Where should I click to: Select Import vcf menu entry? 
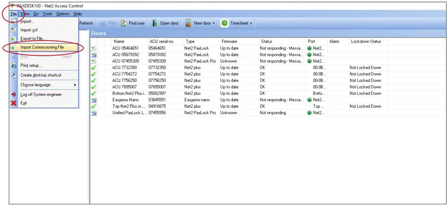(x=44, y=30)
